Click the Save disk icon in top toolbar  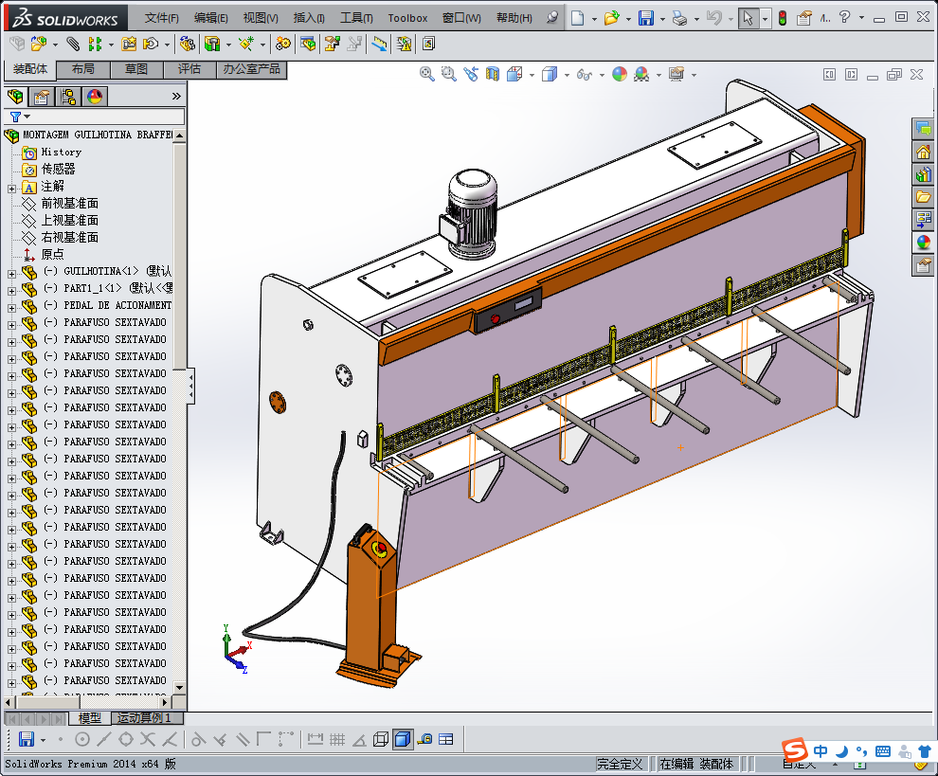(x=645, y=18)
